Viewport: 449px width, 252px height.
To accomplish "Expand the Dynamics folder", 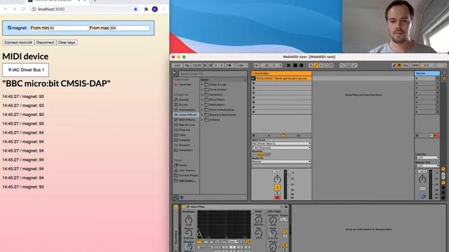I will click(202, 94).
